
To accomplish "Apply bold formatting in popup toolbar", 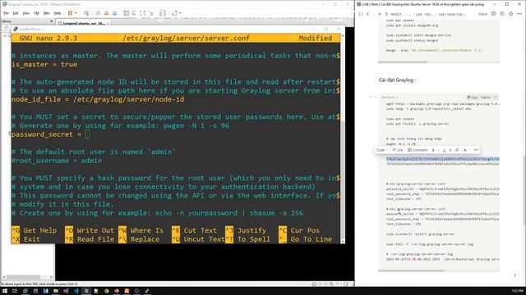I will pos(433,150).
